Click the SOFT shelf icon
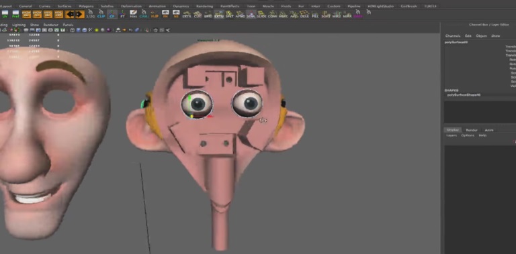Image resolution: width=516 pixels, height=254 pixels. (326, 14)
